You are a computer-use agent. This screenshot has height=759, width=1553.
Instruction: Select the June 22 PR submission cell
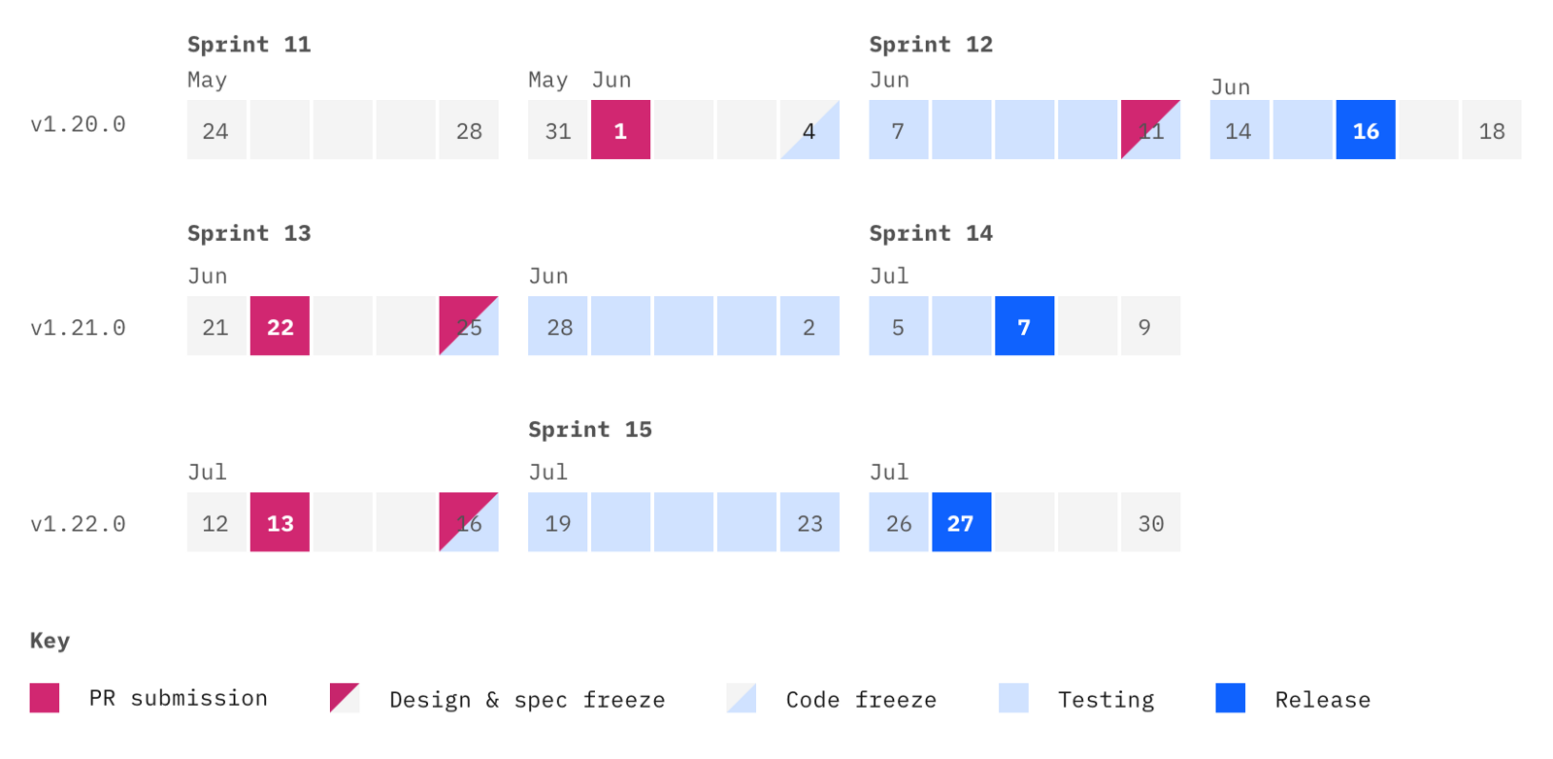pos(280,326)
